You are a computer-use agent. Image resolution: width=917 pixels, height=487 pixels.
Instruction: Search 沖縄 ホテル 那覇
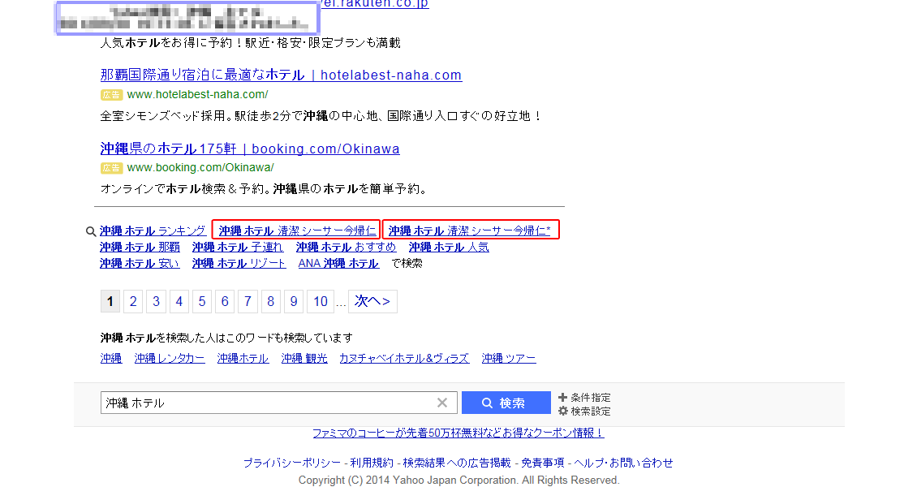(x=140, y=248)
